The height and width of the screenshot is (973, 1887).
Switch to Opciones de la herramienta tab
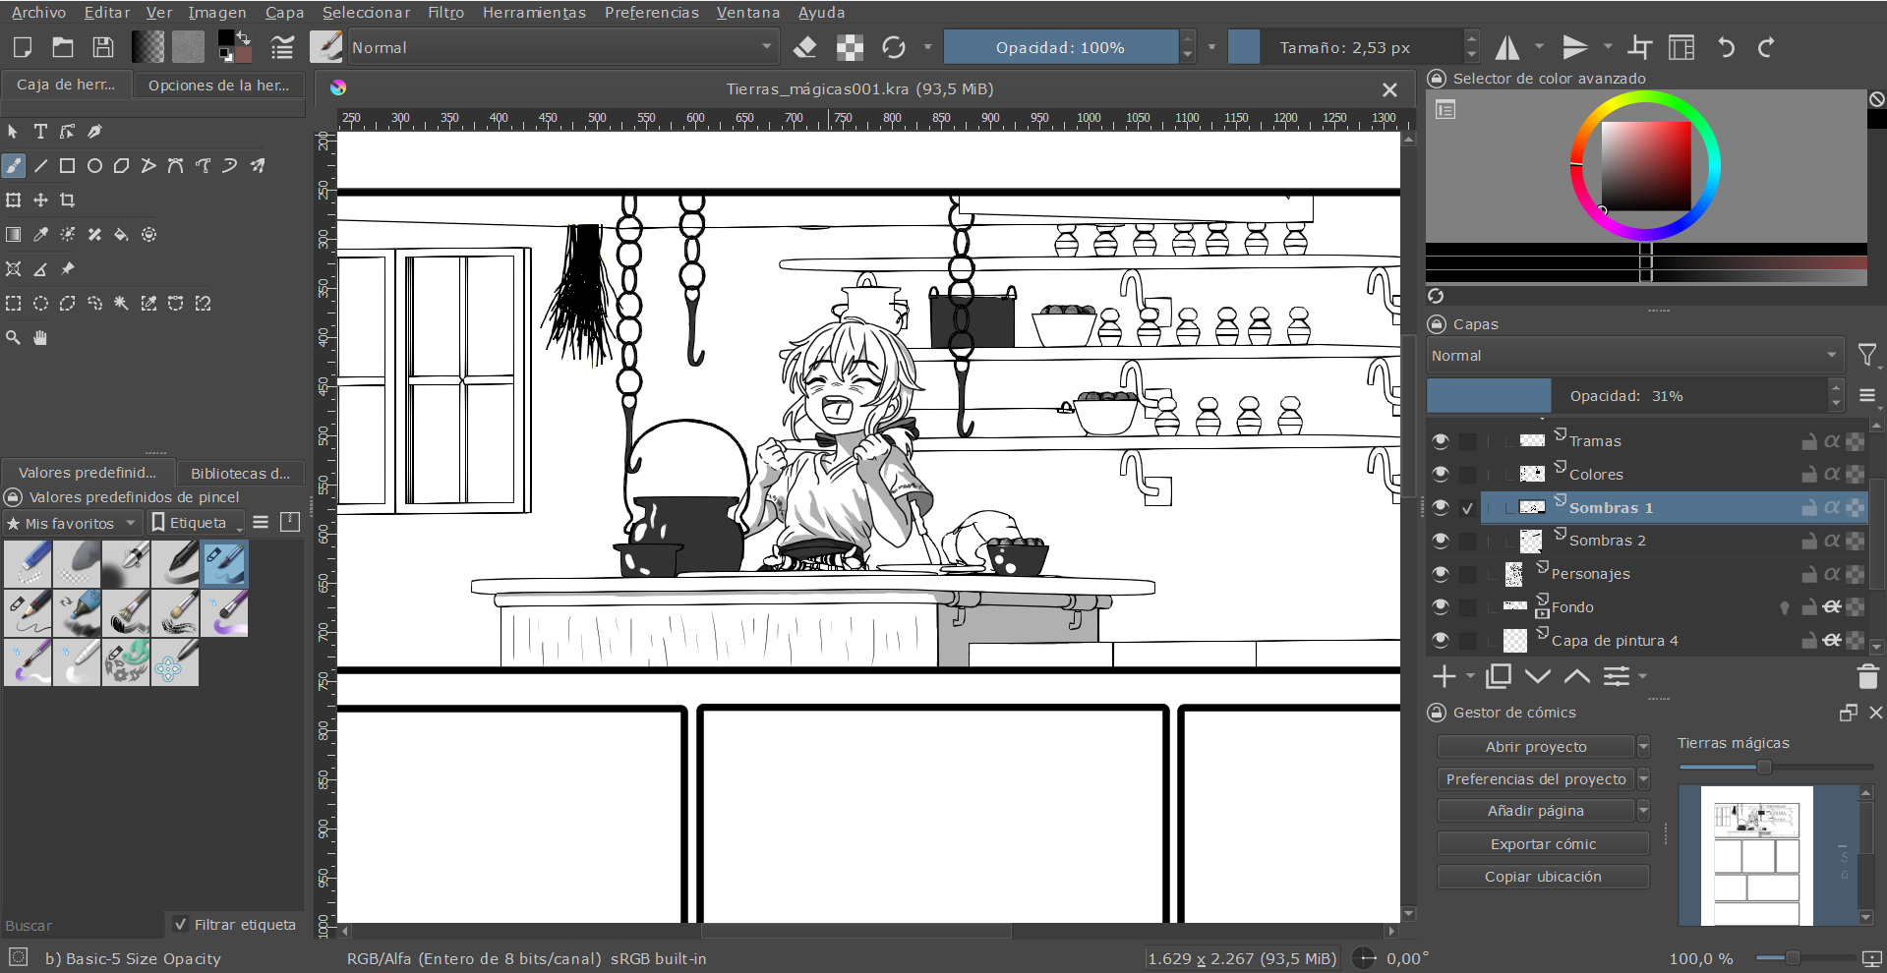click(218, 86)
